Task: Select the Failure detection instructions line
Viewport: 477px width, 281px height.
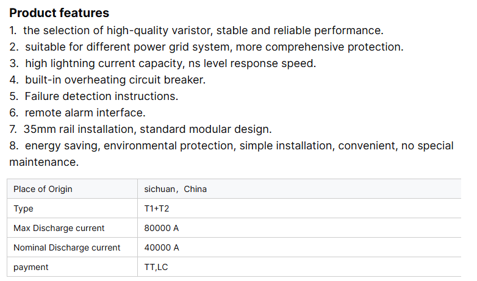Action: pos(94,96)
